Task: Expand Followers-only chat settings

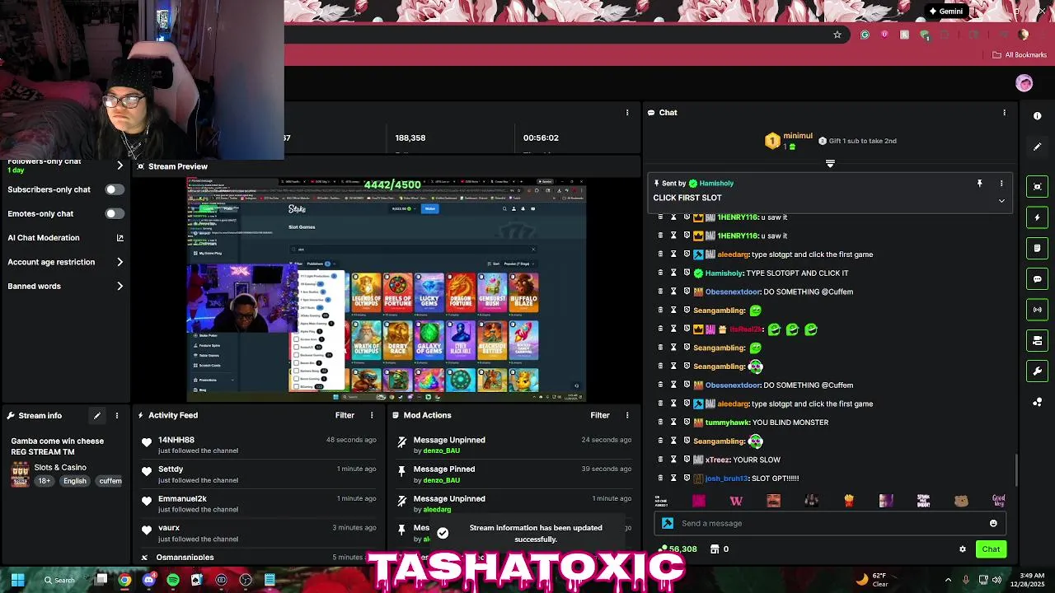Action: click(120, 166)
